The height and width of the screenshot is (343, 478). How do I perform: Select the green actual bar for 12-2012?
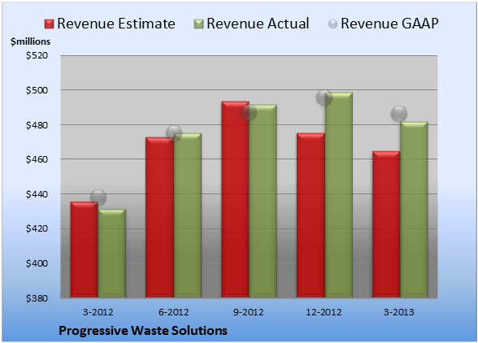coord(338,195)
